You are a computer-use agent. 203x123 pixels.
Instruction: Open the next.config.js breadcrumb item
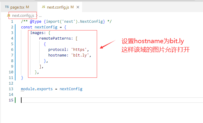[x=23, y=16]
